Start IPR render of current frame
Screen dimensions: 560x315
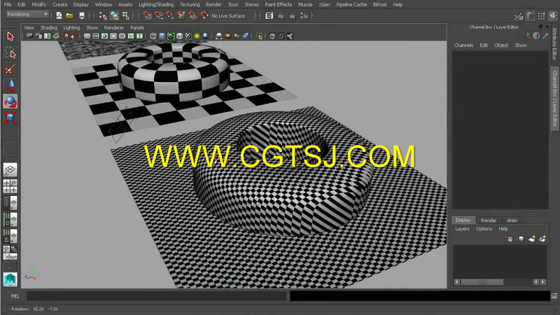[x=293, y=15]
